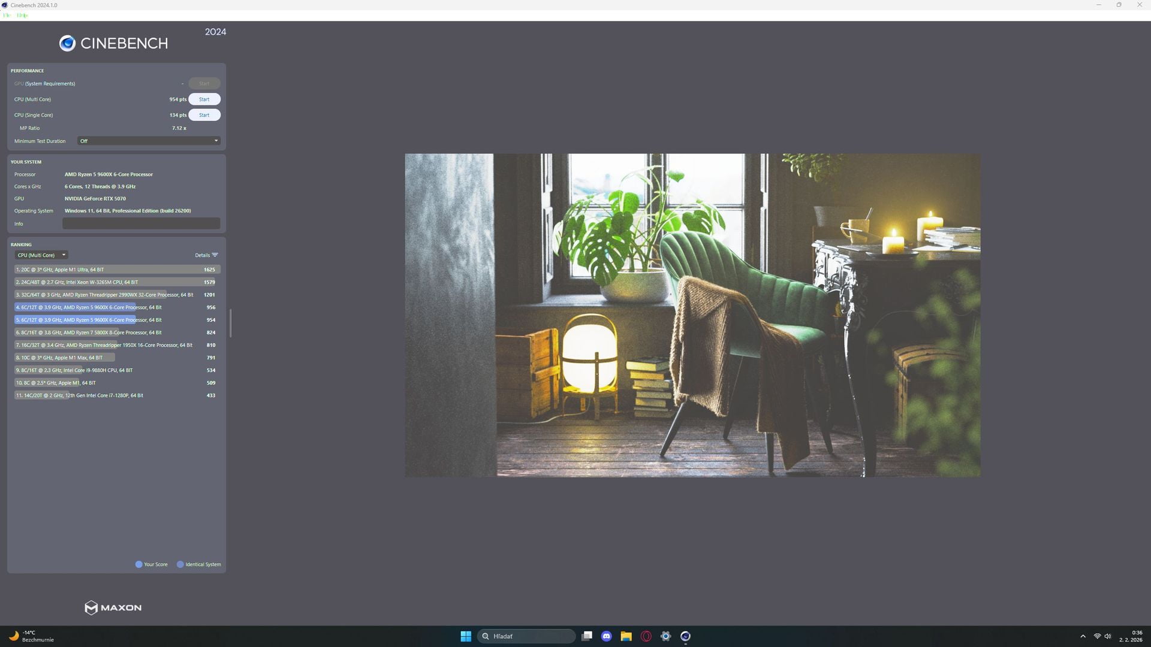Click the NVIDIA GeForce RTX 5070 GPU text
The height and width of the screenshot is (647, 1151).
point(95,199)
